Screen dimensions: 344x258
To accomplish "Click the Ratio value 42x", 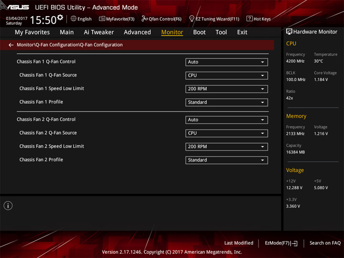I will coord(290,98).
